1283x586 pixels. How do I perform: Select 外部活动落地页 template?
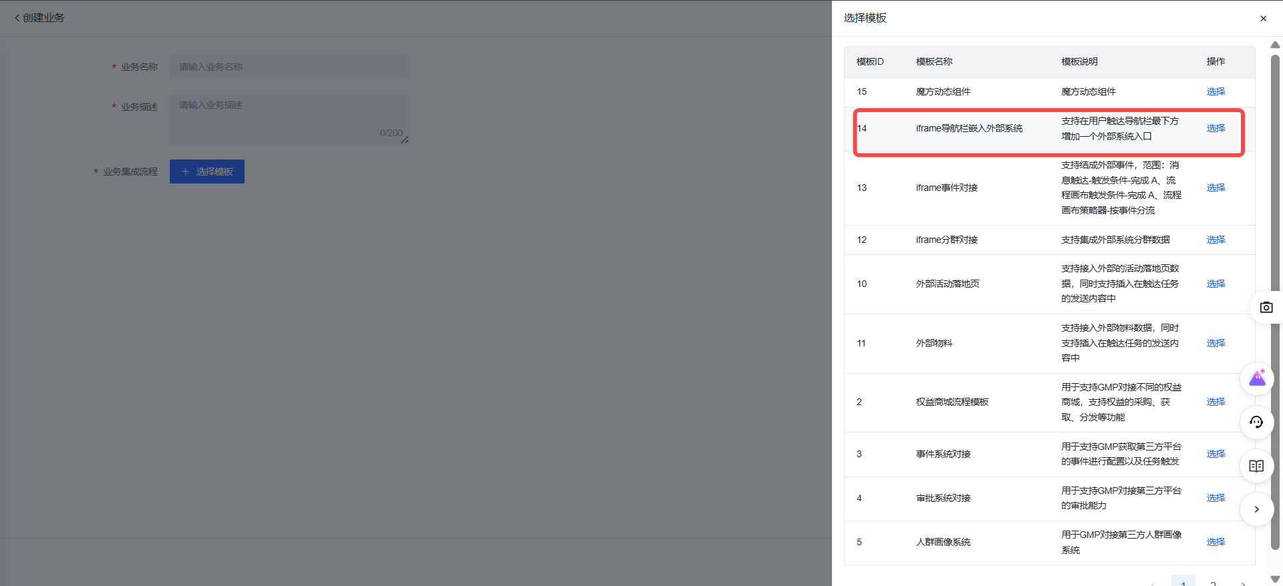click(x=1216, y=284)
